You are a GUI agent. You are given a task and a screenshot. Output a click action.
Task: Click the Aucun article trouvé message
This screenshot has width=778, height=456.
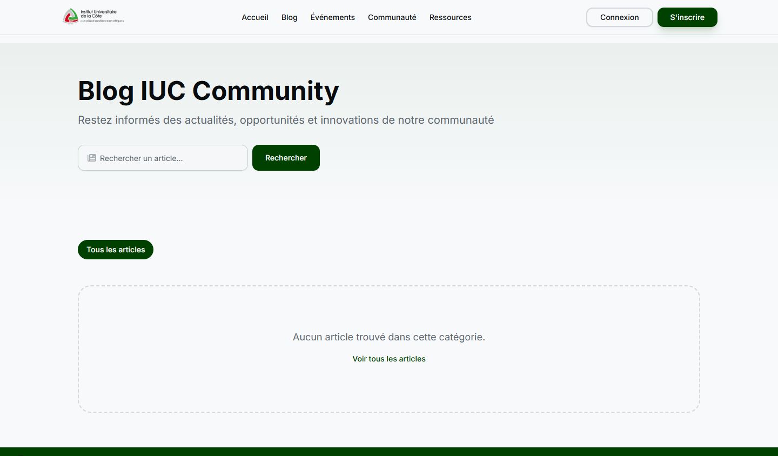[x=389, y=337]
